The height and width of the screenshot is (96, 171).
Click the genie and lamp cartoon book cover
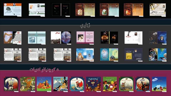61,84
